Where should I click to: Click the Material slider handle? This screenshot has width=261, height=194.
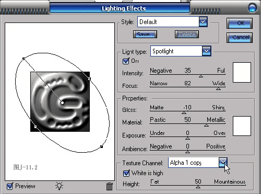(x=206, y=125)
